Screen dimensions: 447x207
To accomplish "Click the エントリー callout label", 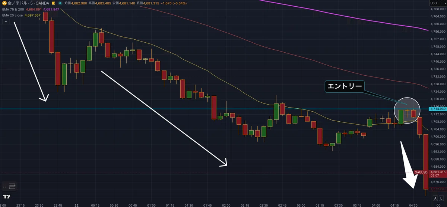I will click(344, 86).
